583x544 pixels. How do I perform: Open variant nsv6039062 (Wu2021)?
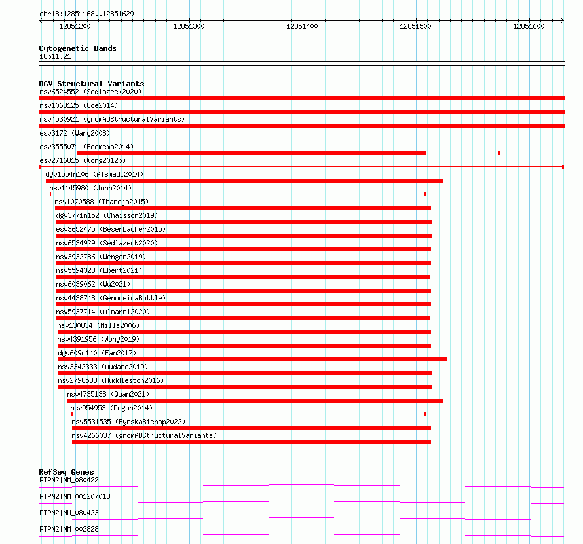click(x=93, y=284)
